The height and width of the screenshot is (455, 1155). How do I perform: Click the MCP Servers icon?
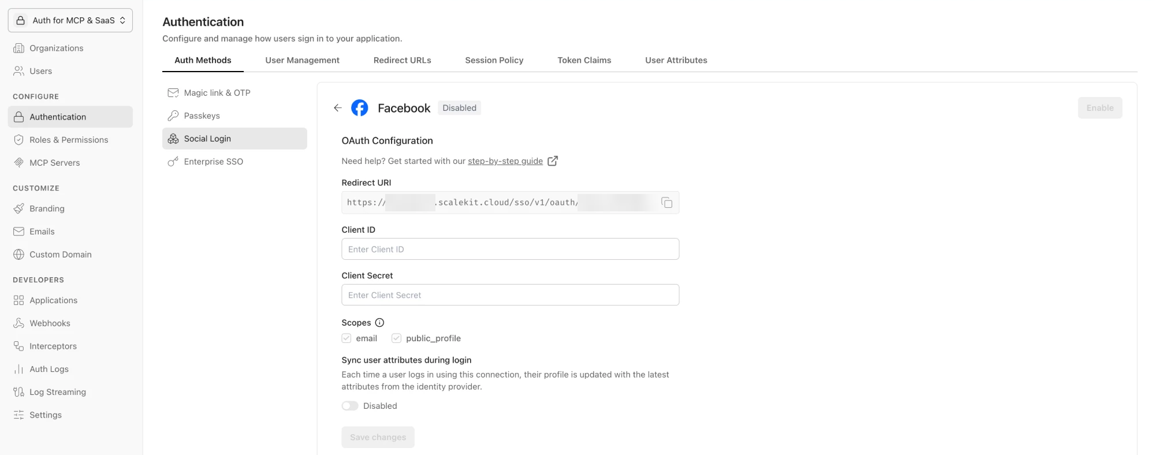tap(19, 163)
